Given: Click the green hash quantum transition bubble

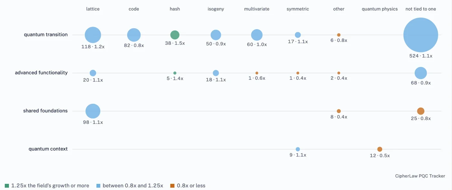Looking at the screenshot, I should click(x=175, y=35).
